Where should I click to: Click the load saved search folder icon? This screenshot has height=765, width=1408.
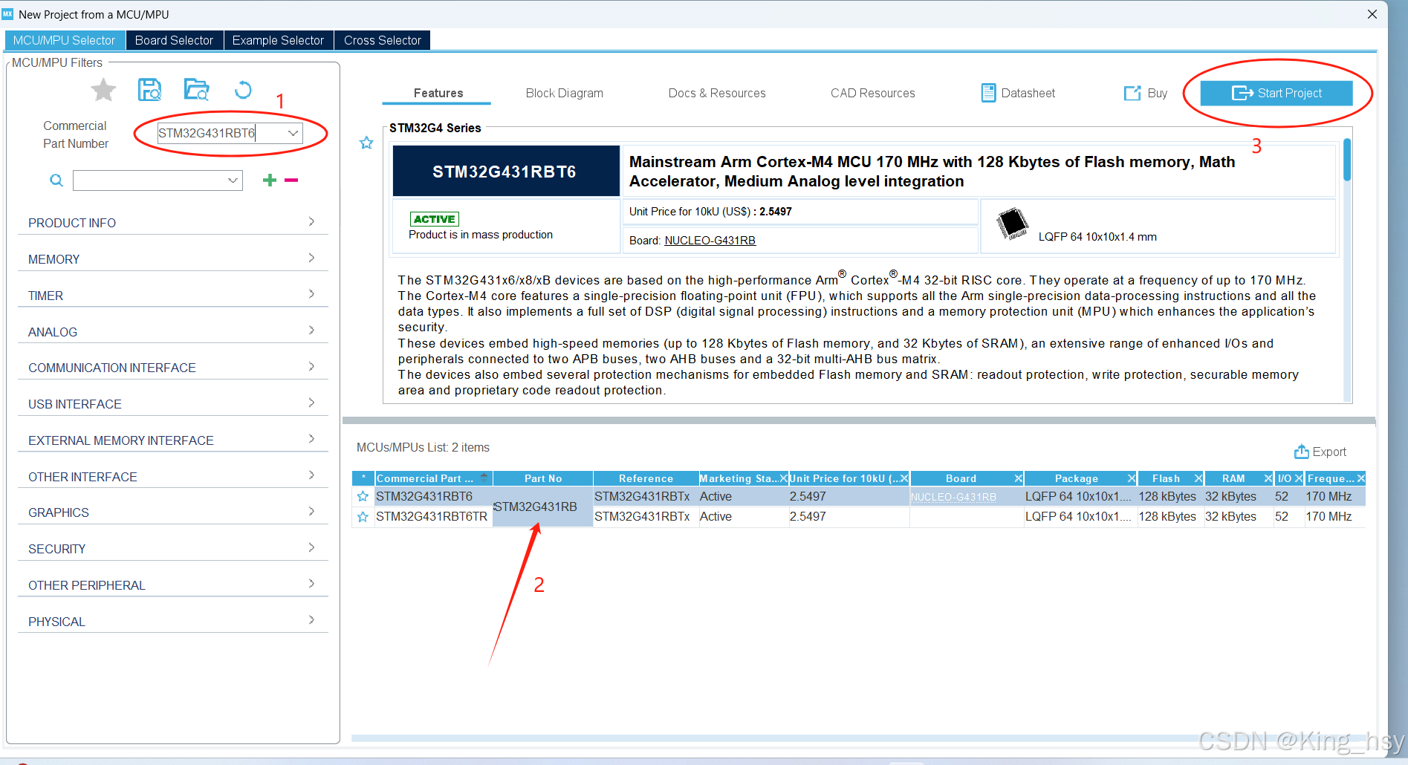pos(197,90)
